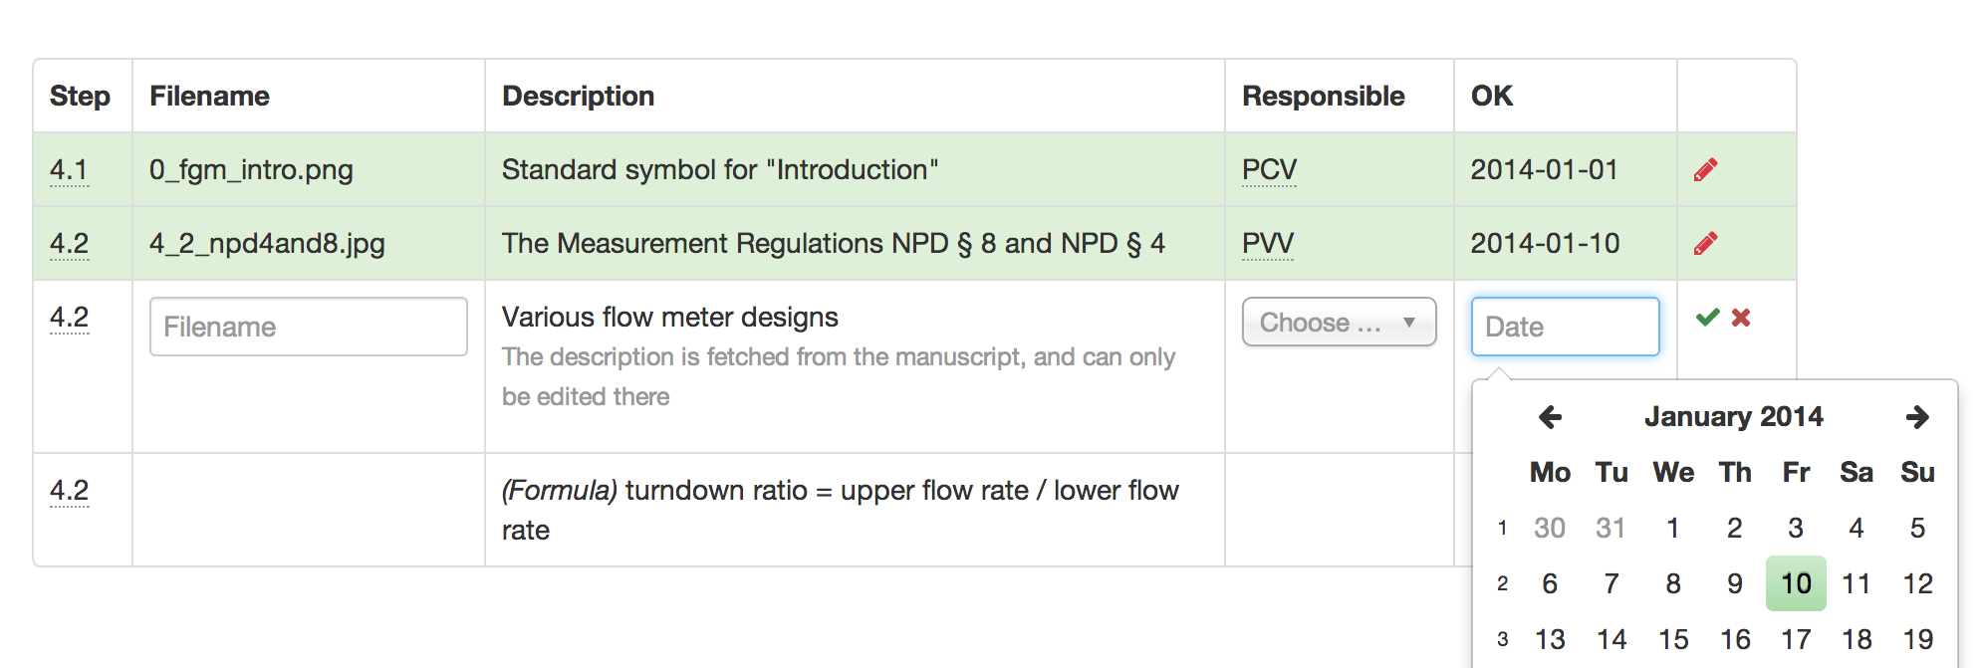Viewport: 1982px width, 668px height.
Task: Cancel the edit with red X
Action: coord(1741,318)
